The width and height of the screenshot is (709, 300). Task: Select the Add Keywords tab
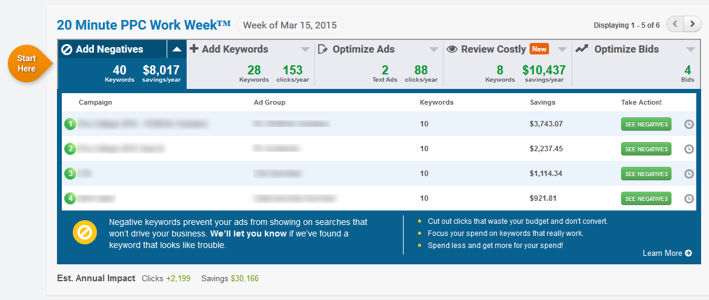click(235, 50)
